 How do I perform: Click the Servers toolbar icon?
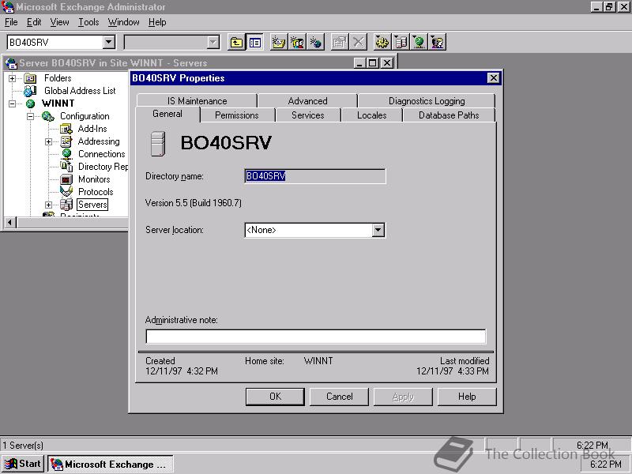tap(401, 43)
